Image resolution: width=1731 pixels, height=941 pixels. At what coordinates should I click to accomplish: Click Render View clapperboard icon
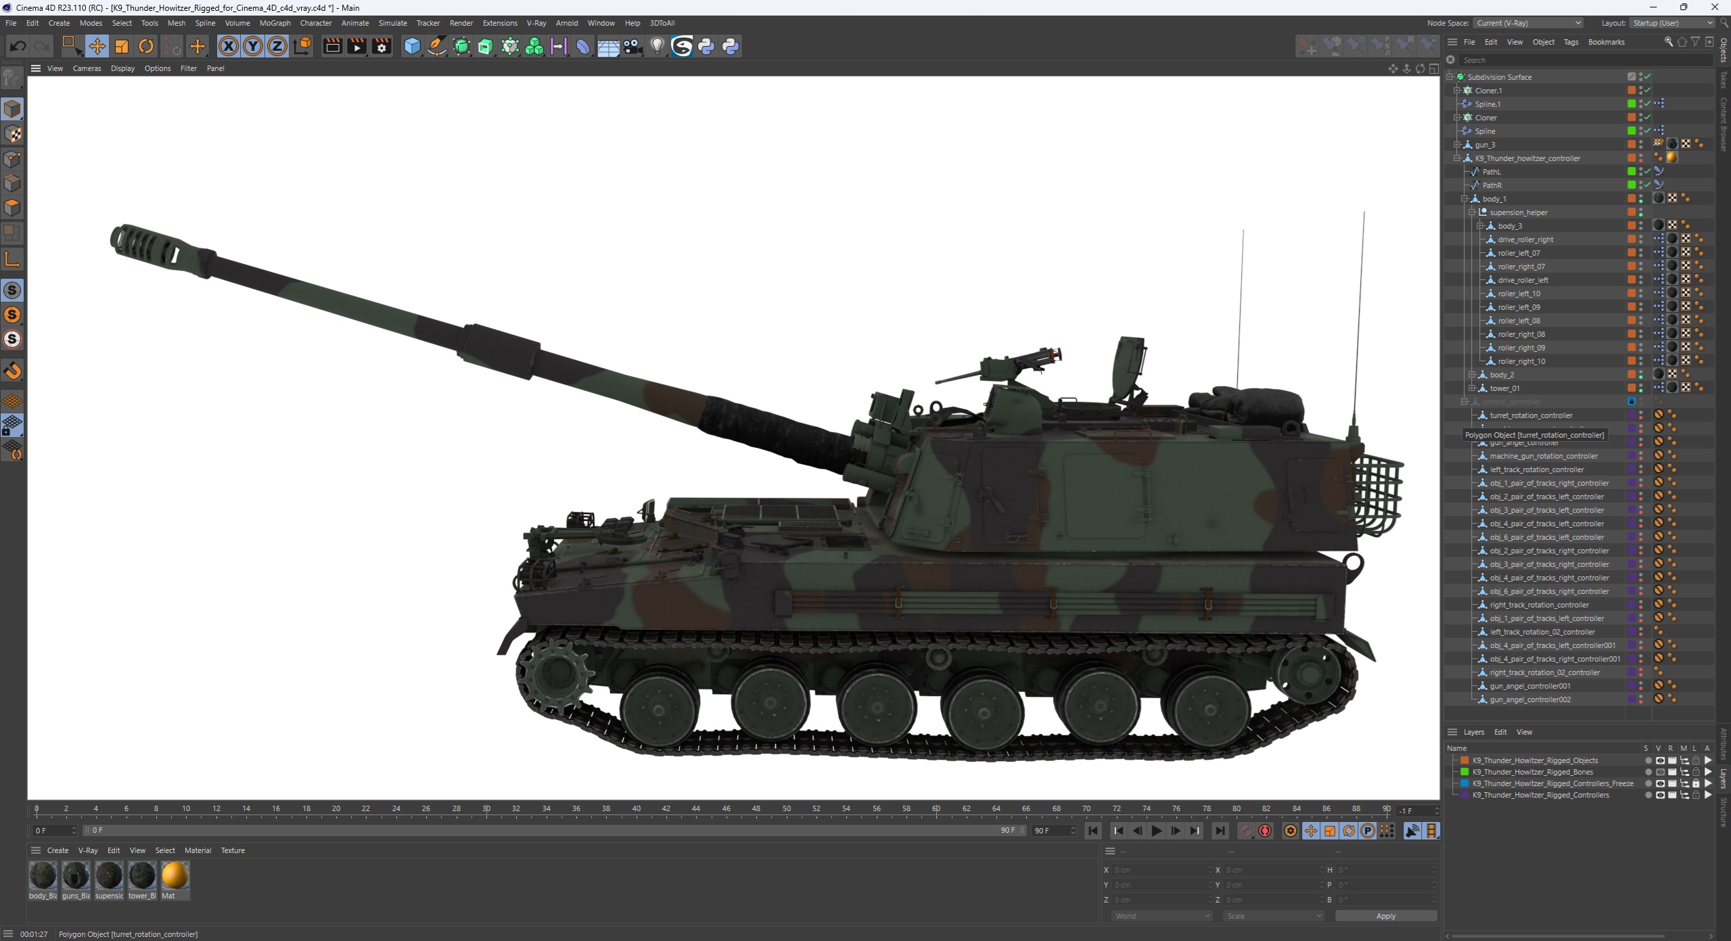point(332,46)
